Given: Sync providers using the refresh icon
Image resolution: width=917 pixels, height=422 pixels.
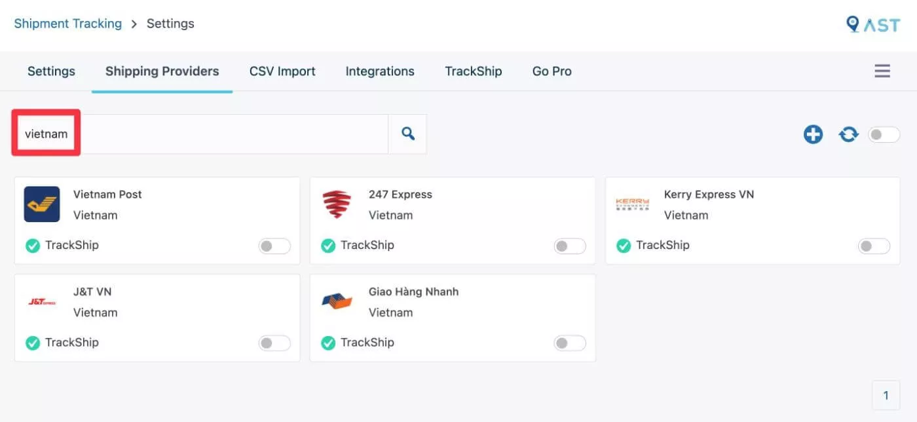Looking at the screenshot, I should [848, 135].
